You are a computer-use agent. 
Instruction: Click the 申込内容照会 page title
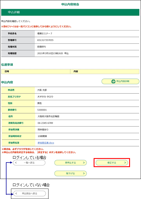click(x=70, y=4)
